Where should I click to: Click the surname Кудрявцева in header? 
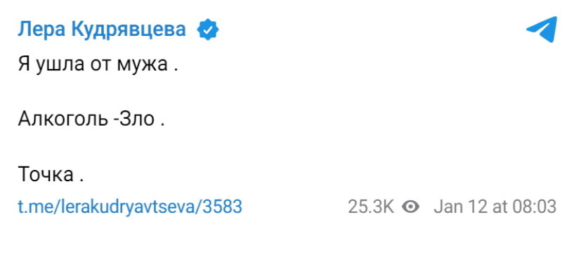129,29
